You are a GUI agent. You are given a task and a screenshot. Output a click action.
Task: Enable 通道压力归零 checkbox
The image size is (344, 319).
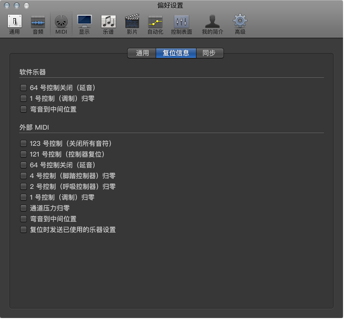24,208
